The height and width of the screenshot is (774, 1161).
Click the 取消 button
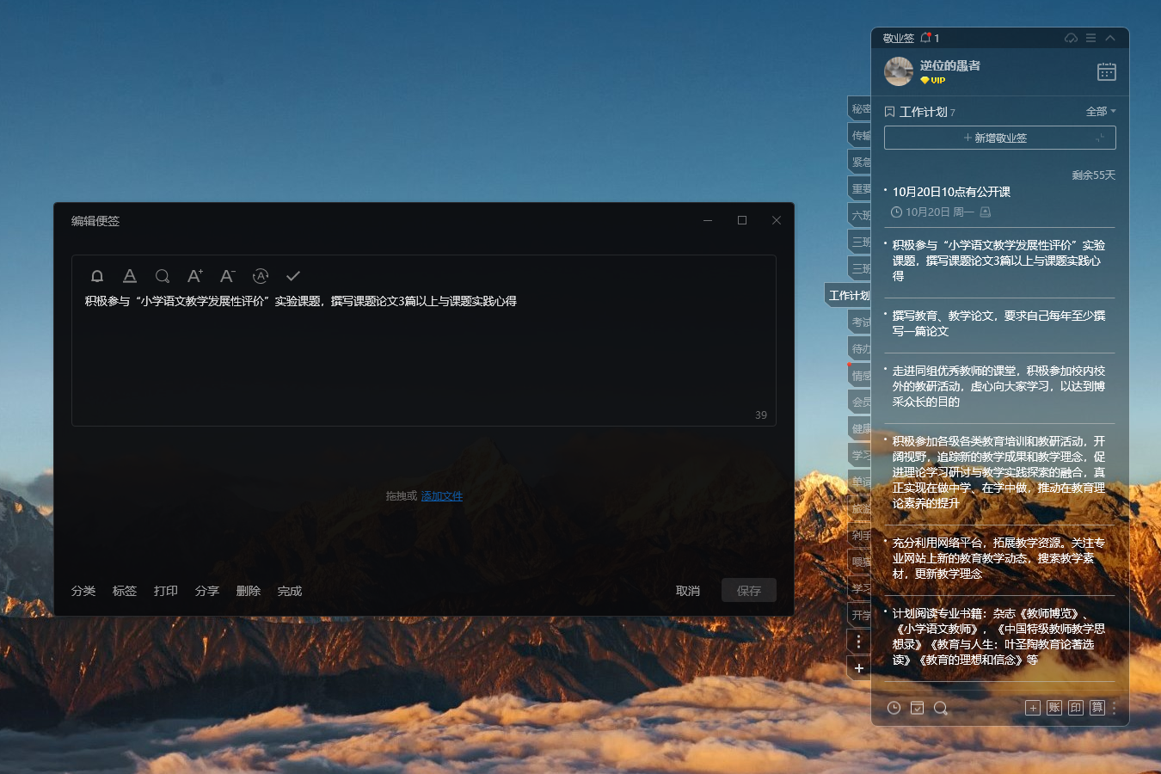(688, 591)
